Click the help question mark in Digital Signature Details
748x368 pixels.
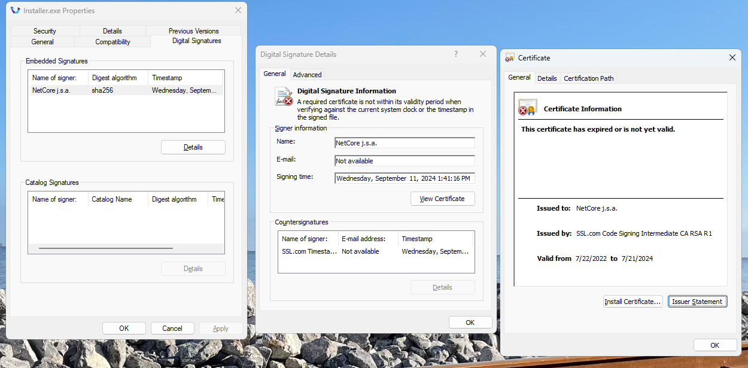(x=456, y=54)
